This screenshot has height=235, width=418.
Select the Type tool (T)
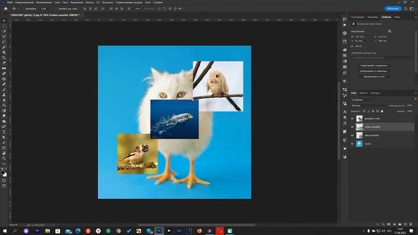pos(4,132)
